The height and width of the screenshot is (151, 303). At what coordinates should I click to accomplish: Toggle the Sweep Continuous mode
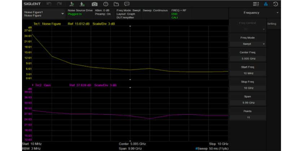click(x=155, y=10)
